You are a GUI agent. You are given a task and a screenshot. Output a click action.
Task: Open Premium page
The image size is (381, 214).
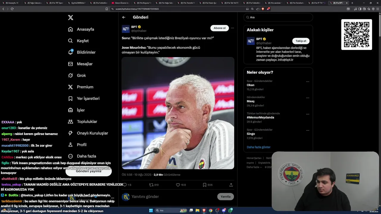(x=81, y=87)
